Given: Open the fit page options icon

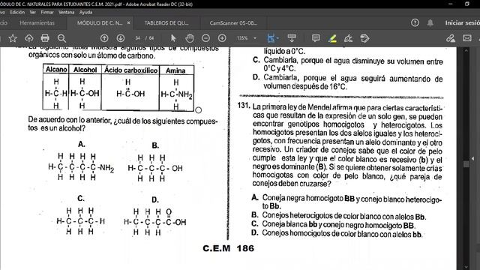Looking at the screenshot, I should point(271,38).
